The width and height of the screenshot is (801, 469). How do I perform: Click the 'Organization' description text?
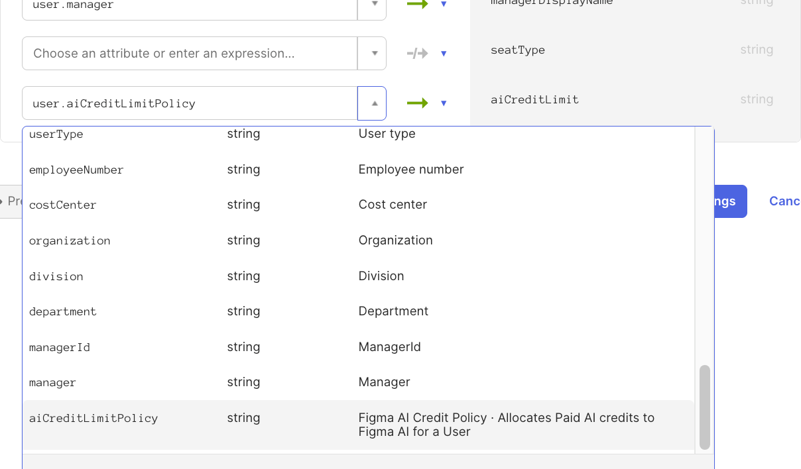395,240
